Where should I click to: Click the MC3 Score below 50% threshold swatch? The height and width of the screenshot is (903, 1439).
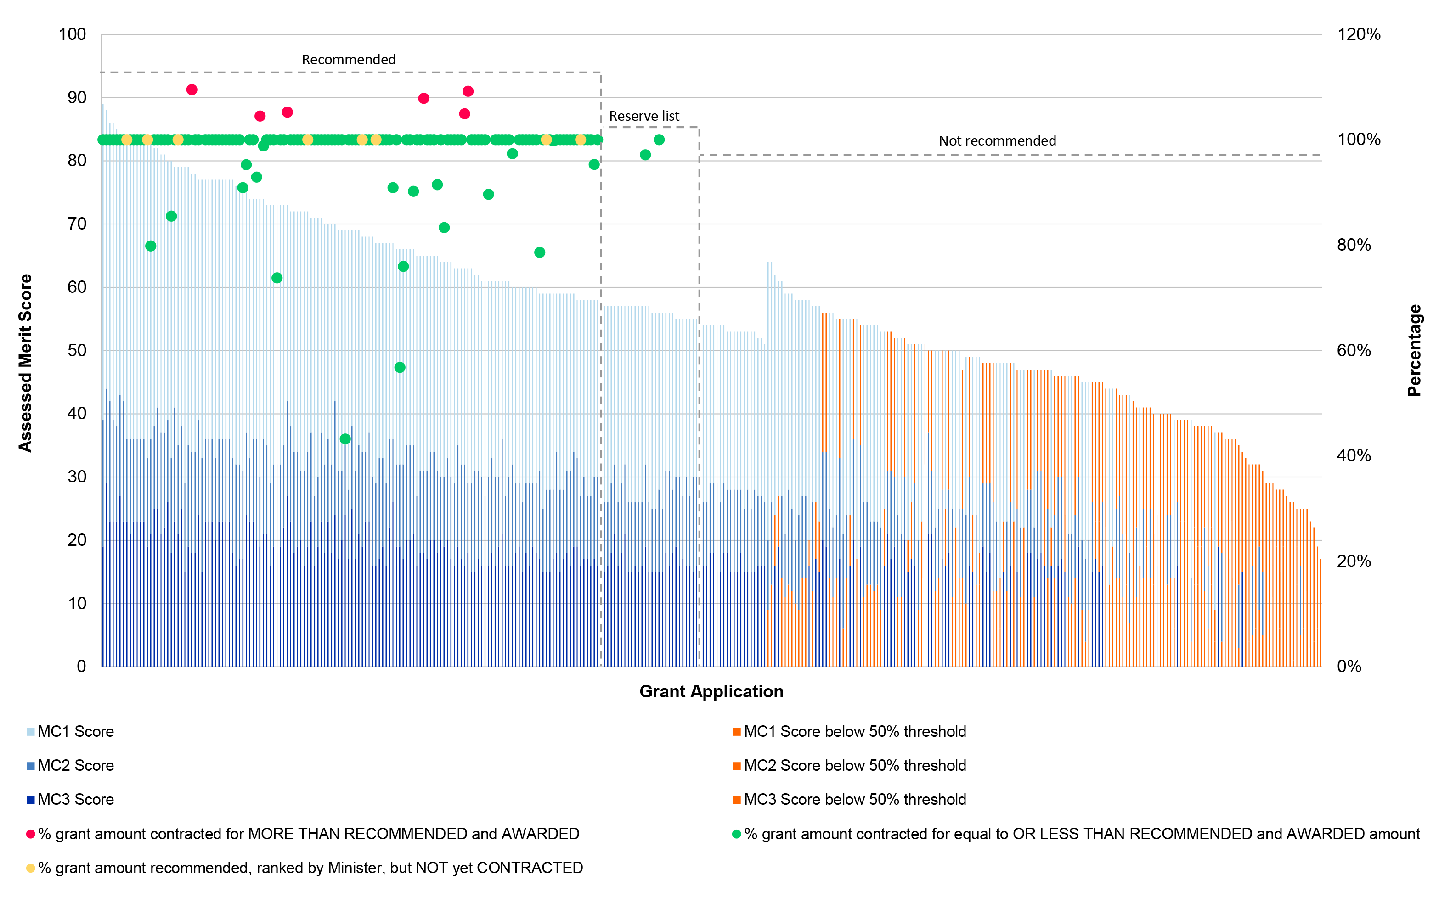pos(737,800)
